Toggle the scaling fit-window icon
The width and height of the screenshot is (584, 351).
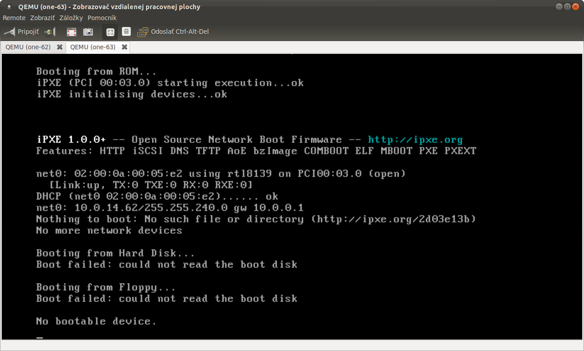click(110, 32)
